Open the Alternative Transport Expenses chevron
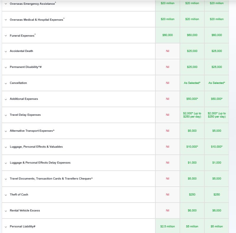This screenshot has width=236, height=233. (6, 131)
